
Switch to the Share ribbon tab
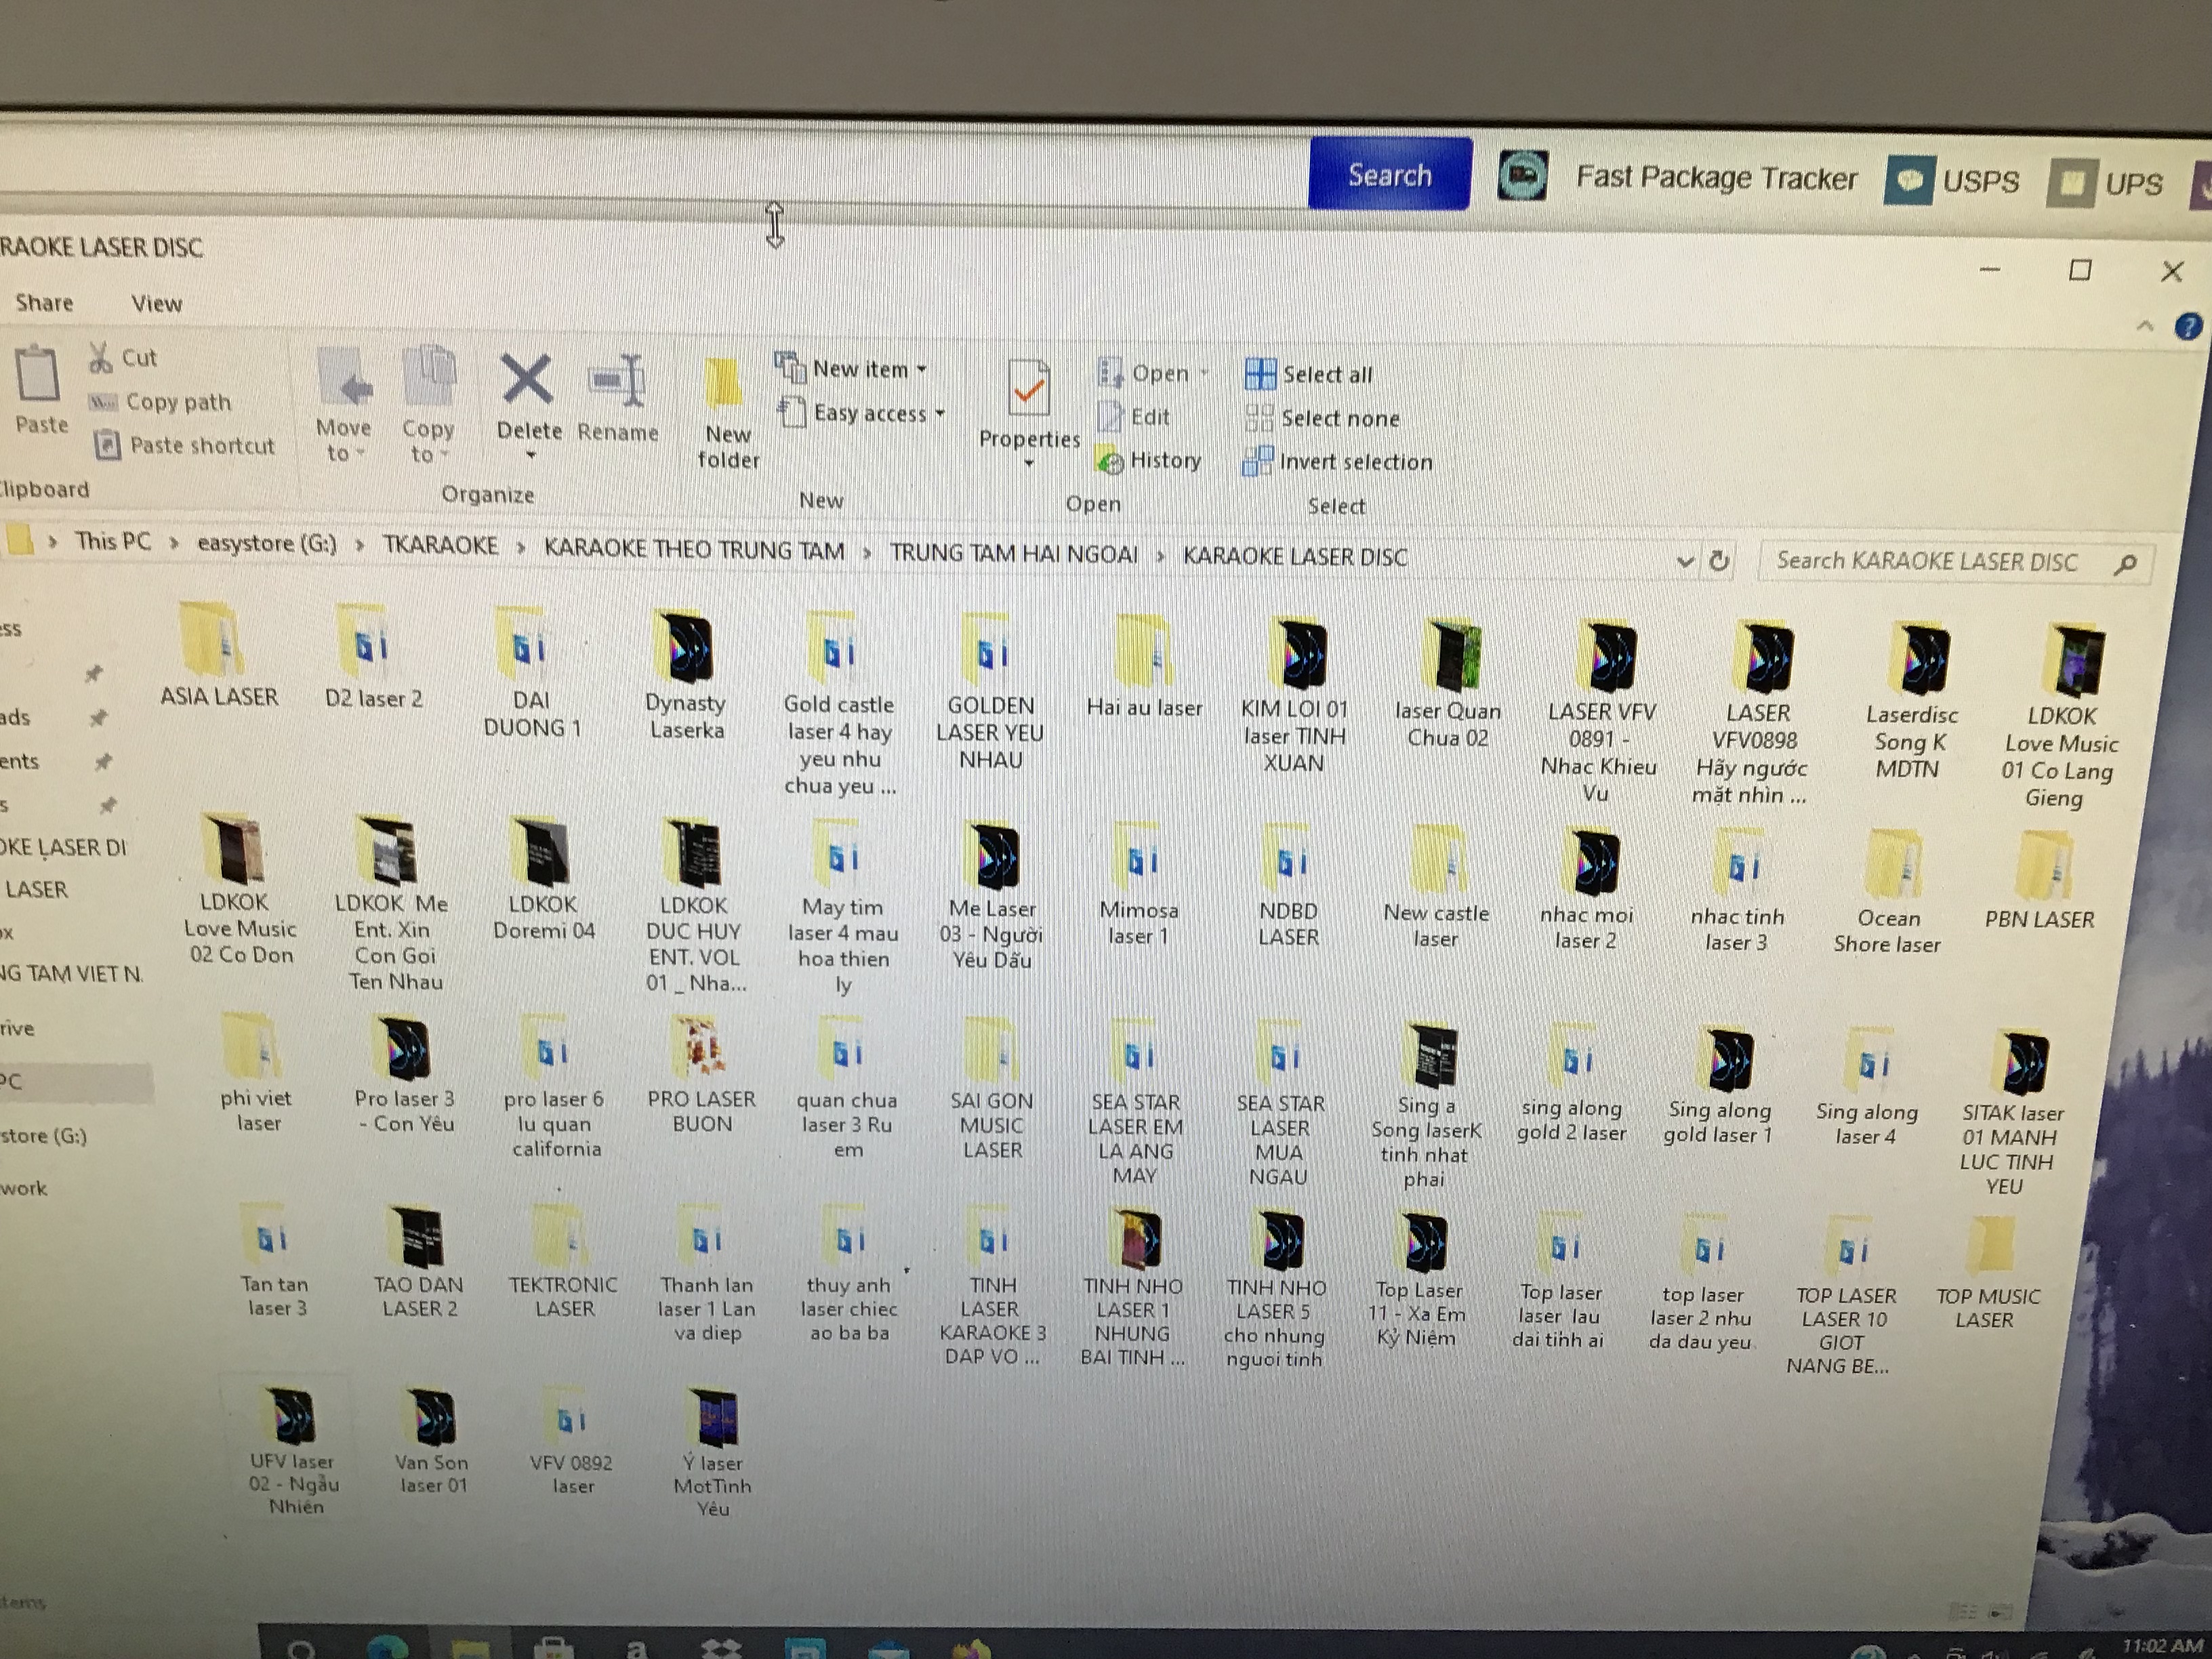pos(44,303)
